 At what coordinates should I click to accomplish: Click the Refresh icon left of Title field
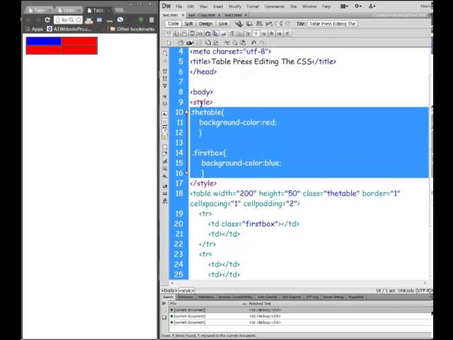pos(288,23)
